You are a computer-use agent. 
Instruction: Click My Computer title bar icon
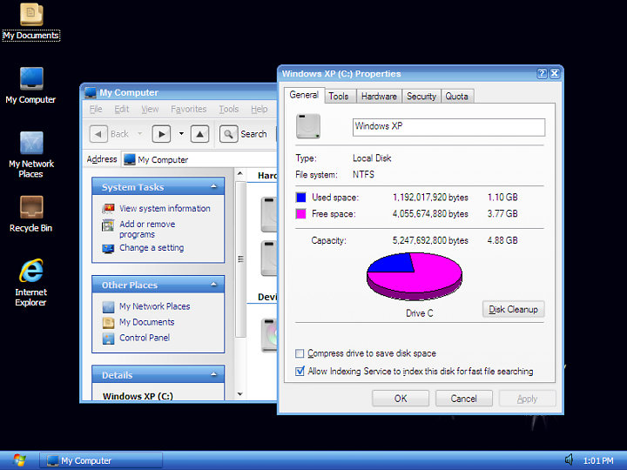91,92
